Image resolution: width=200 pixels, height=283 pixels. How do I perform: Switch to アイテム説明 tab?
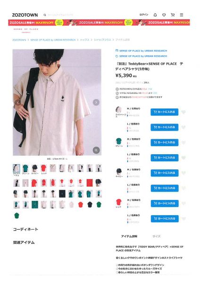pyautogui.click(x=129, y=236)
